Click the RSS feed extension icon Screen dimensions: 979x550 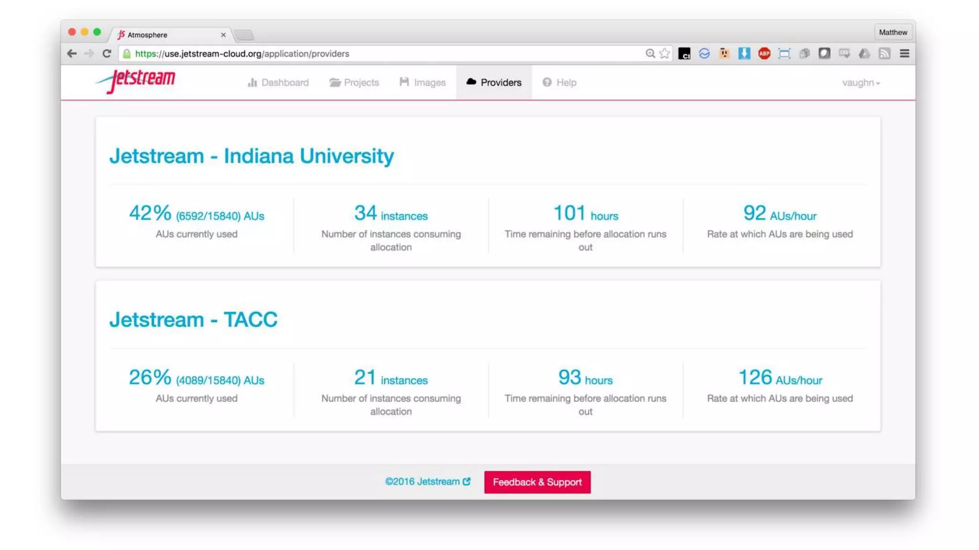884,53
